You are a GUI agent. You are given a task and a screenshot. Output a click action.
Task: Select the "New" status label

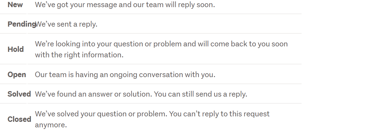[15, 5]
